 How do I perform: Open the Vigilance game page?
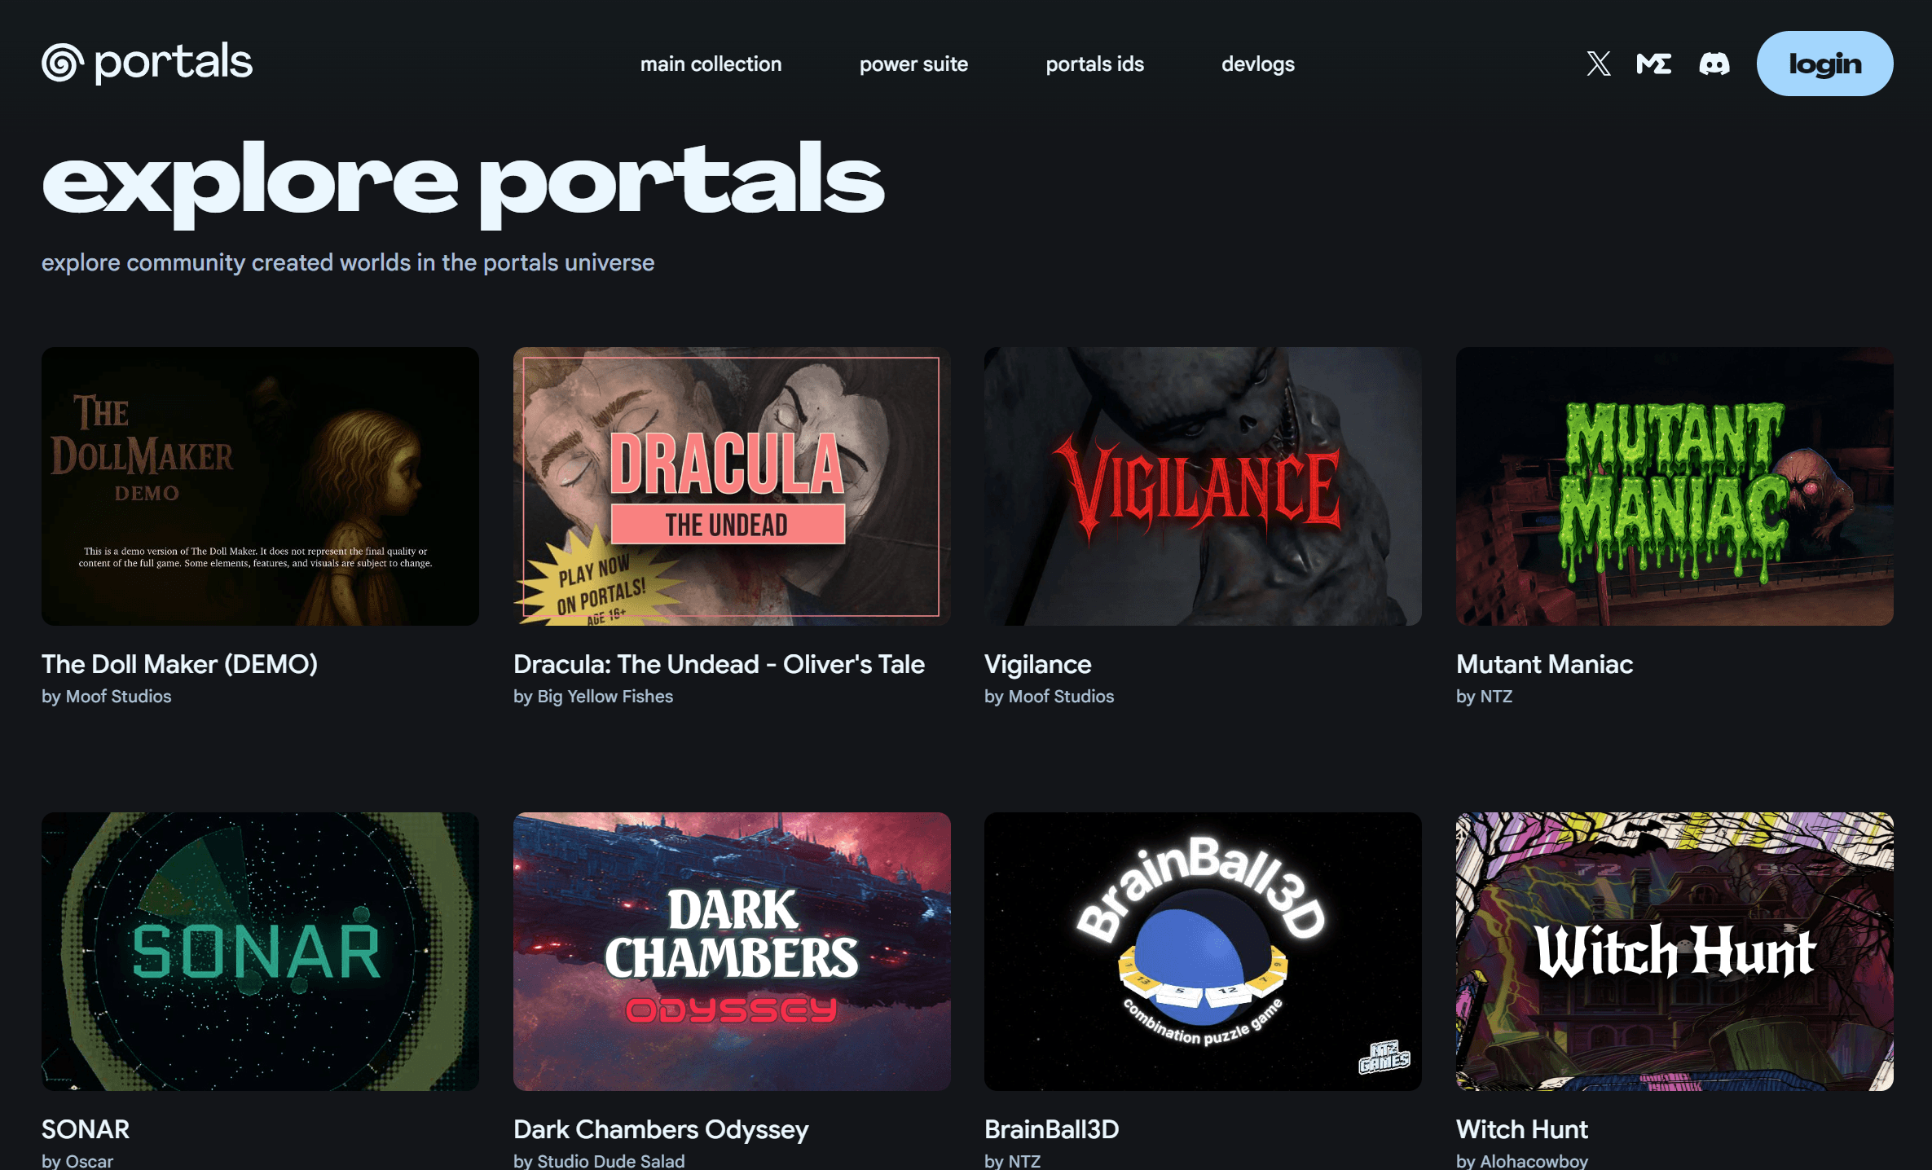pos(1037,664)
